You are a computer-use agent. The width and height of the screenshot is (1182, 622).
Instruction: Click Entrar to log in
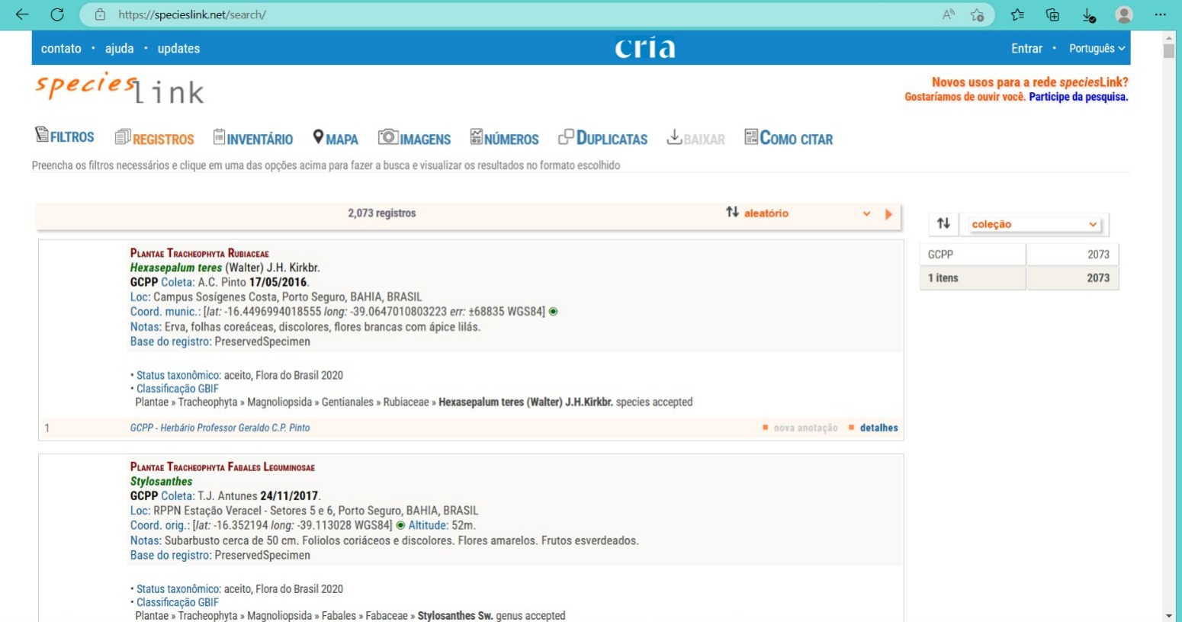coord(1026,48)
